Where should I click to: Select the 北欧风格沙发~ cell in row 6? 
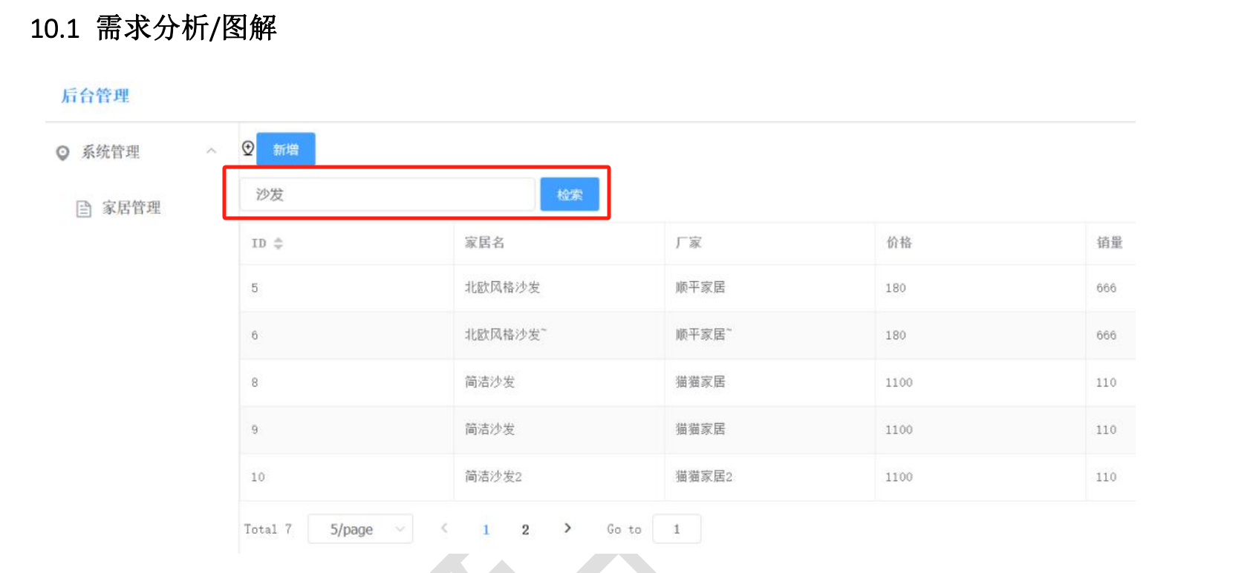tap(505, 335)
